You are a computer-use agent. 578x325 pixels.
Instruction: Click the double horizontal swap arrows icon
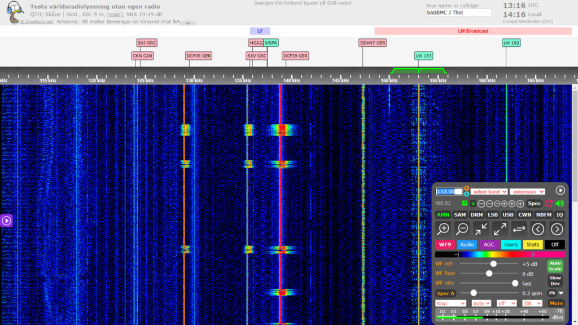point(519,229)
